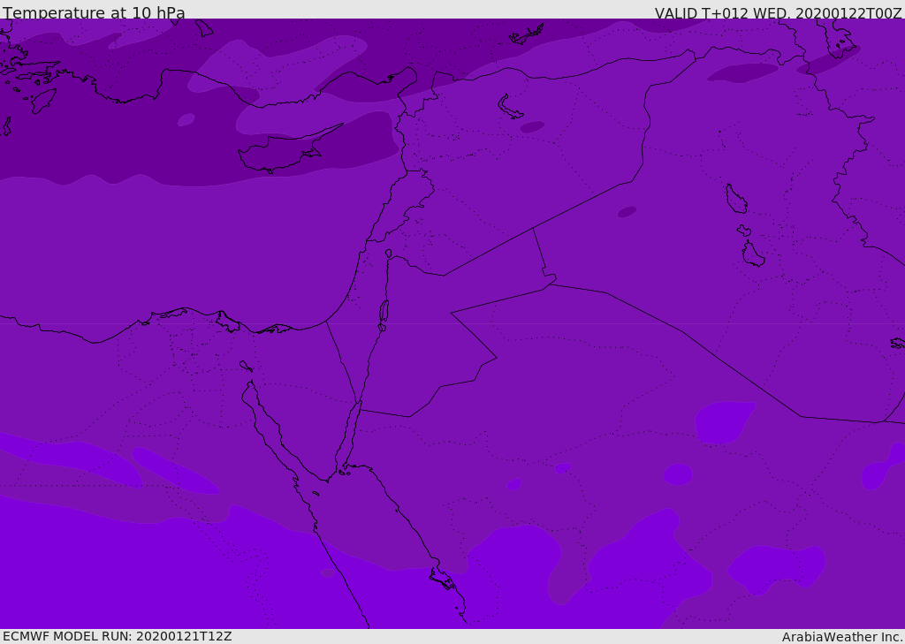Click the 'ArabiaWeather Inc.' credit text

pos(842,637)
